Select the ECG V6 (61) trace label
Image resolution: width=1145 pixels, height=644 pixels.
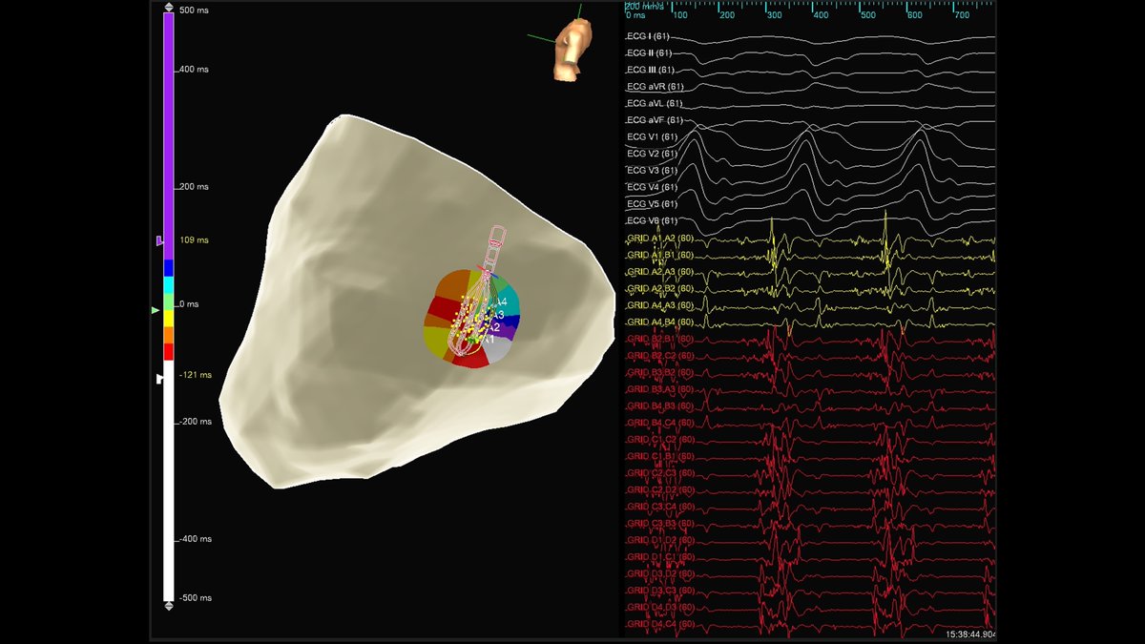tap(652, 220)
